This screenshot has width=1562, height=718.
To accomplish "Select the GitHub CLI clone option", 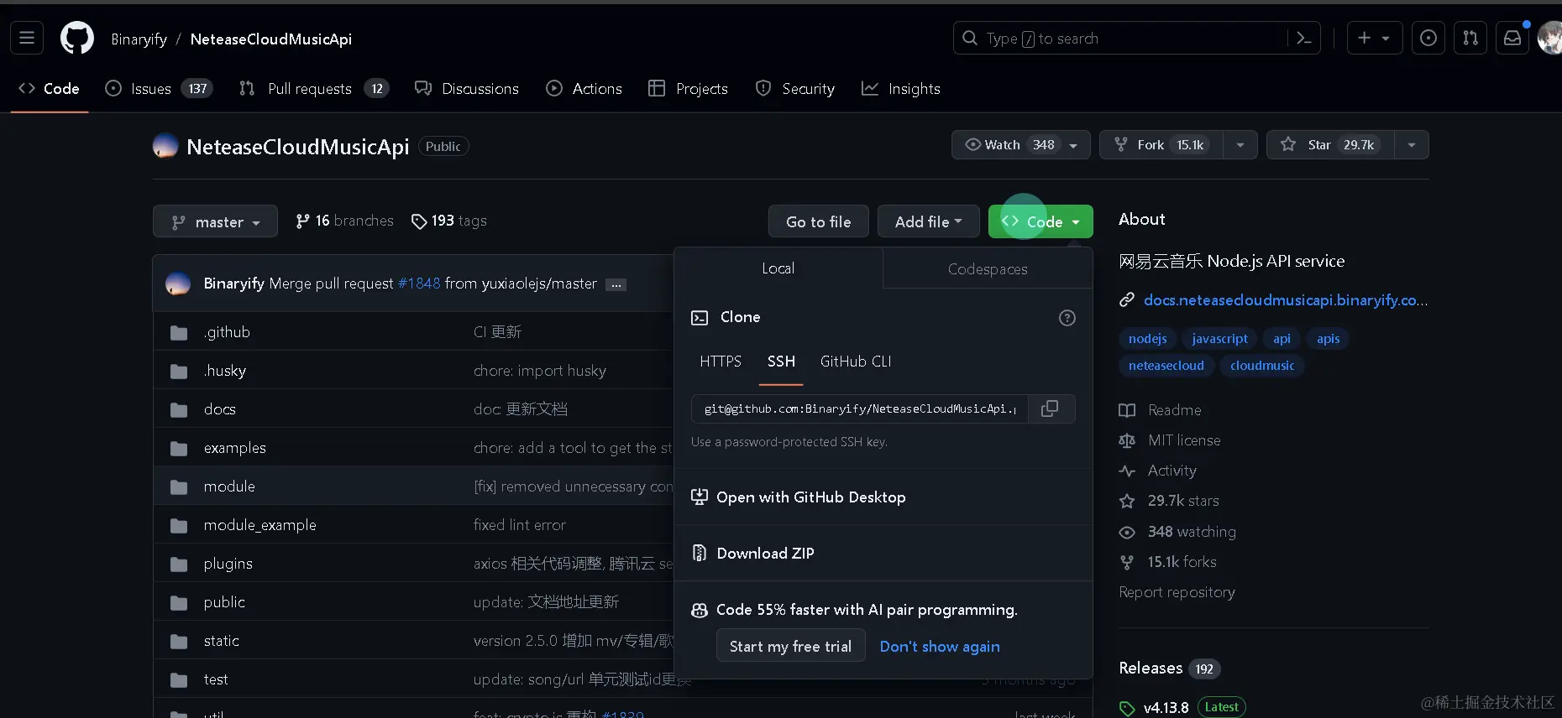I will click(856, 362).
